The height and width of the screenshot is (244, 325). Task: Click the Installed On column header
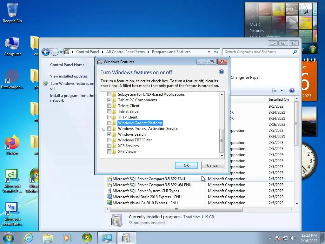[279, 99]
